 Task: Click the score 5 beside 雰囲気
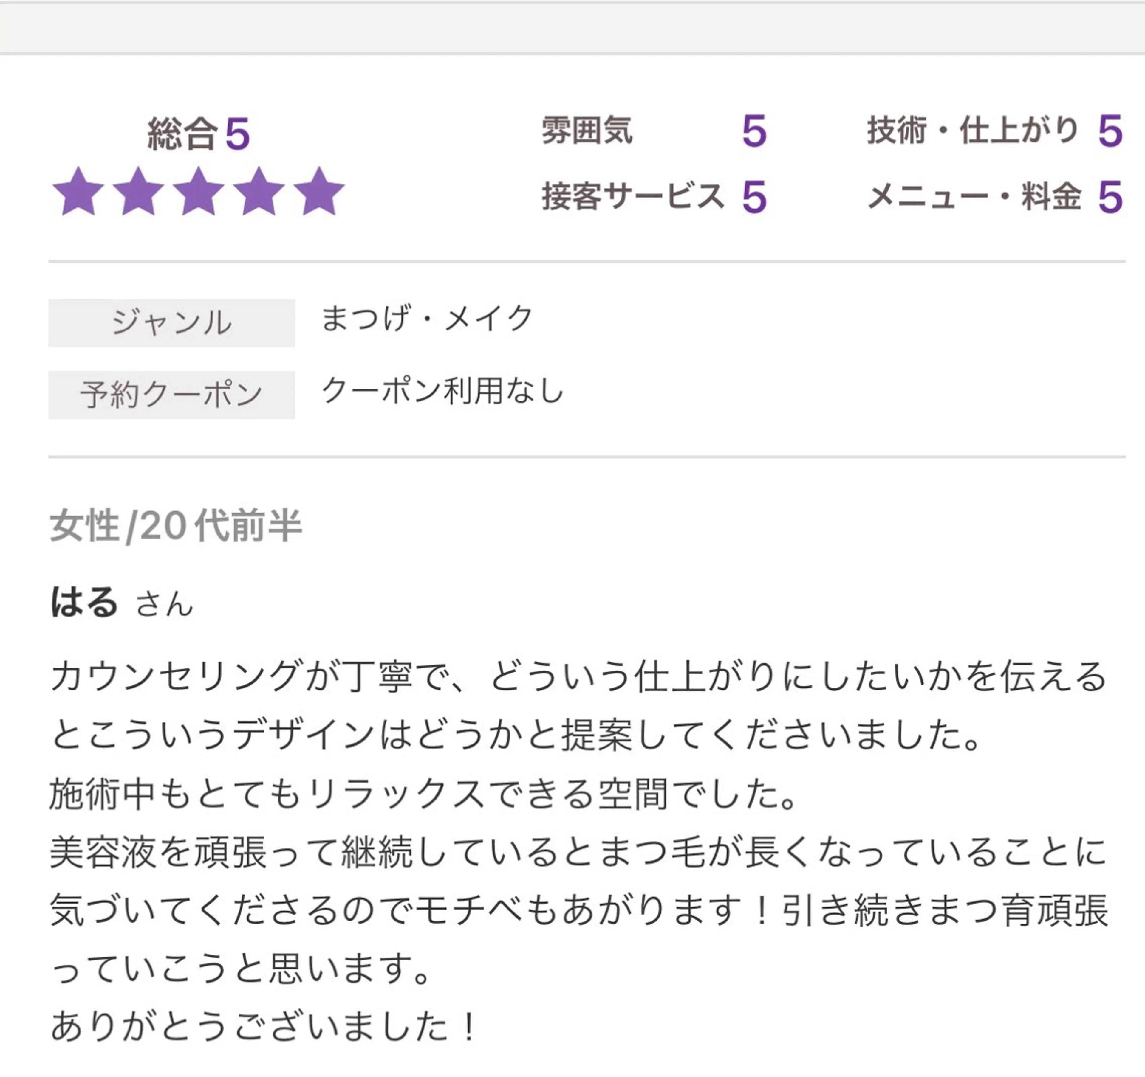click(x=754, y=131)
